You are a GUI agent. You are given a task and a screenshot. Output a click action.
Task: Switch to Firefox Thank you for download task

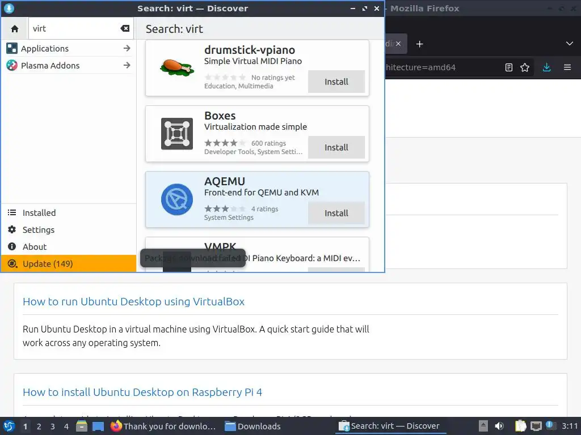pos(163,426)
